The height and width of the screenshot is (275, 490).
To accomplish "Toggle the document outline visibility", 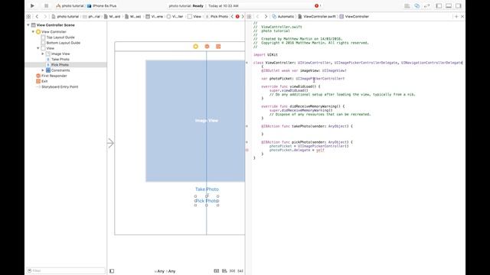I will pos(112,271).
